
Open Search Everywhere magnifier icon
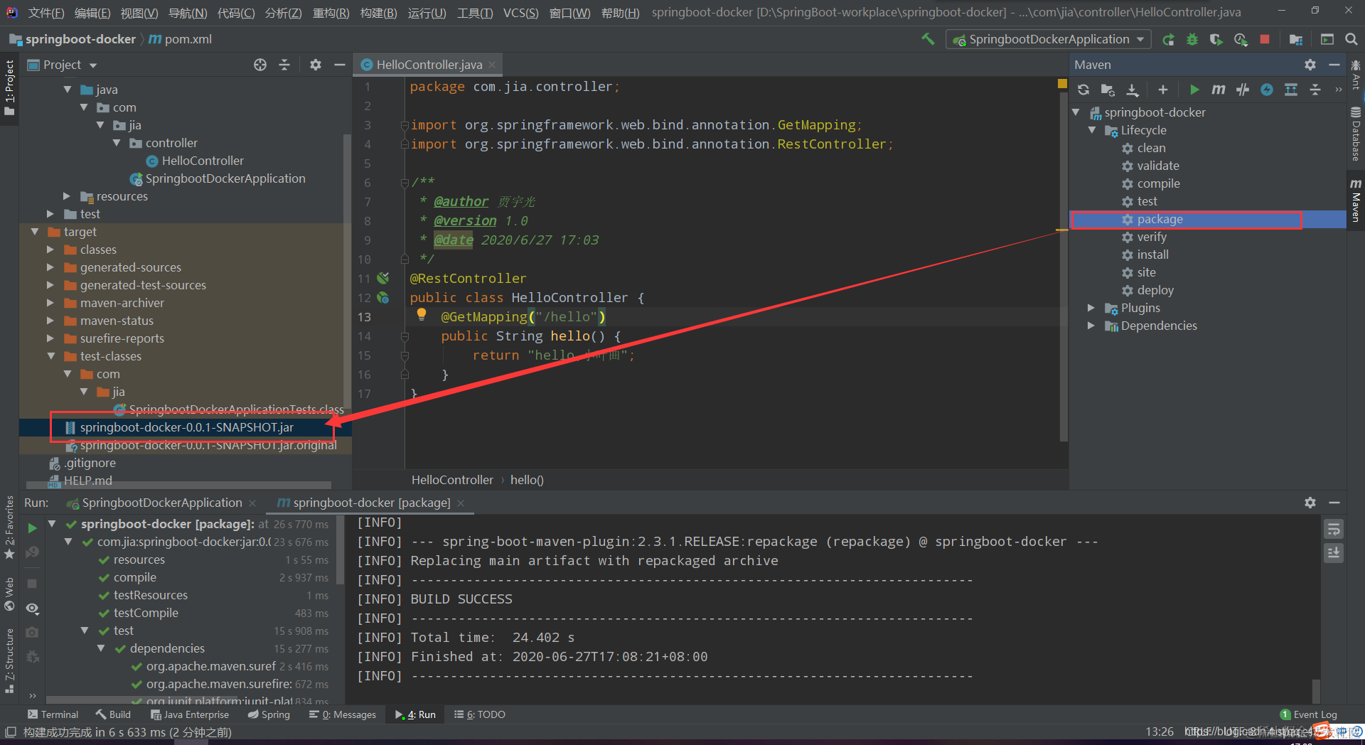[x=1351, y=40]
